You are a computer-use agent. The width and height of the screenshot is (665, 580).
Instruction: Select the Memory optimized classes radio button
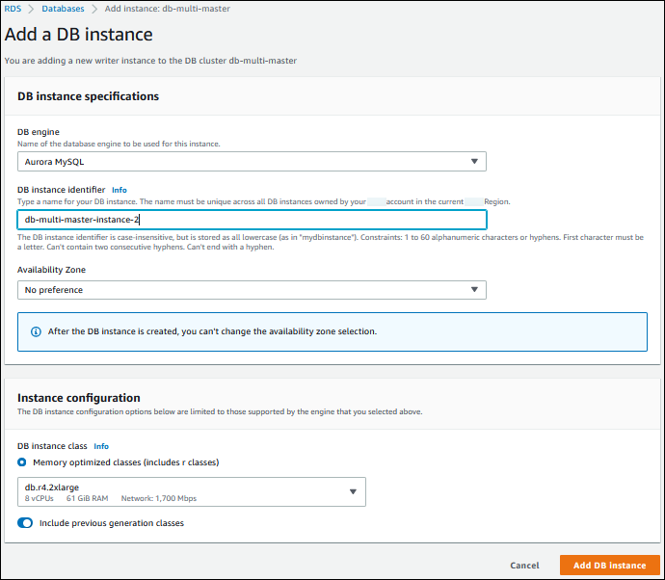(x=22, y=462)
